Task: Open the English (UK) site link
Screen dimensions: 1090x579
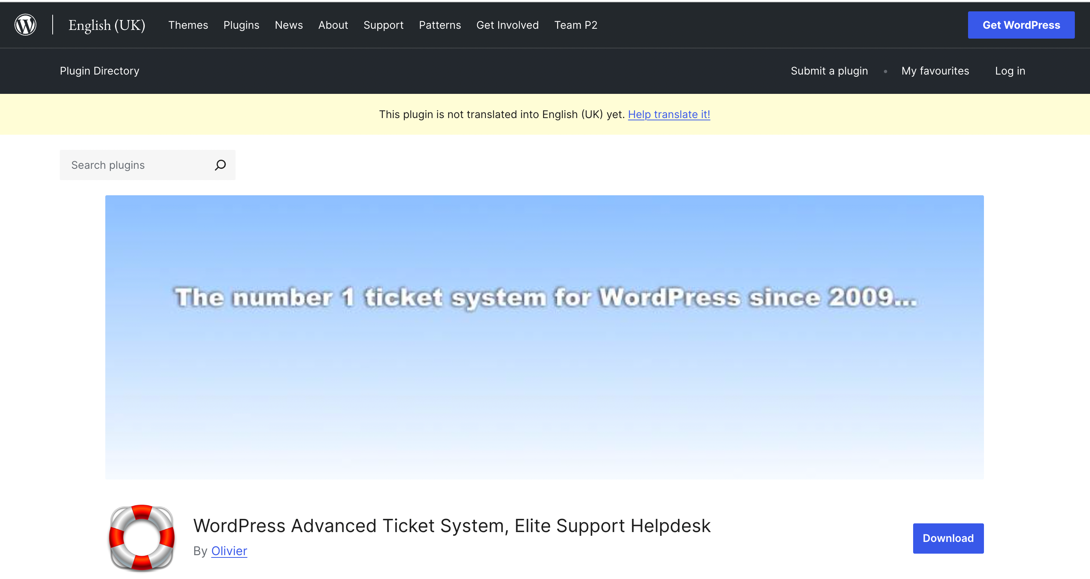Action: pyautogui.click(x=107, y=25)
